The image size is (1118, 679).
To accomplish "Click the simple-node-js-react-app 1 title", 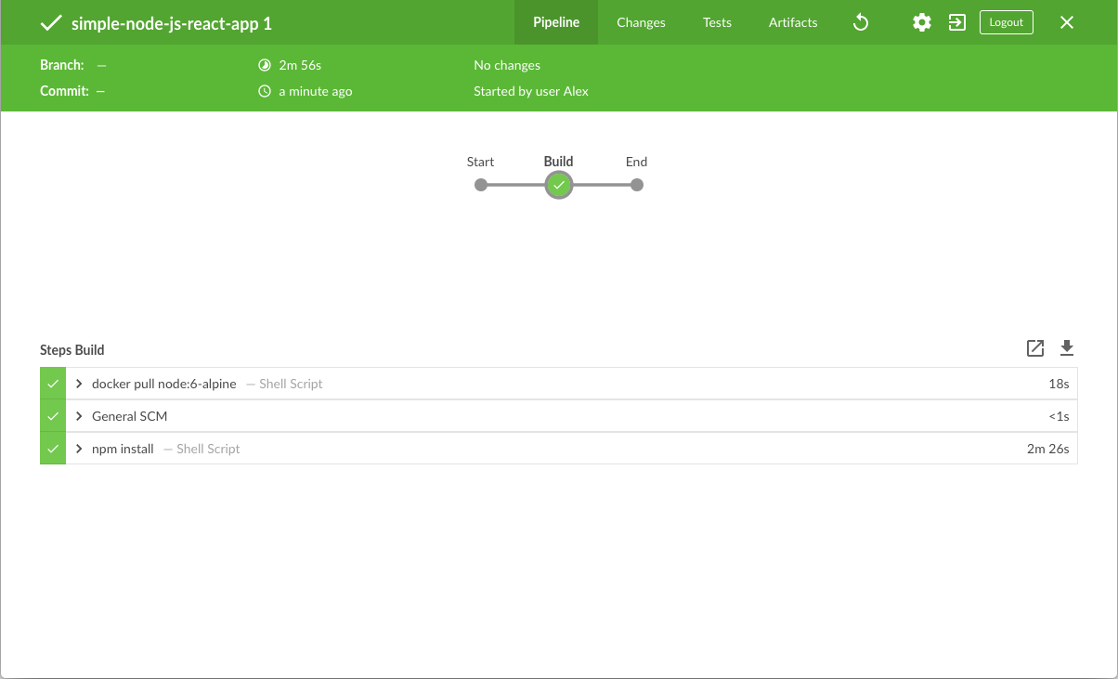I will click(172, 23).
